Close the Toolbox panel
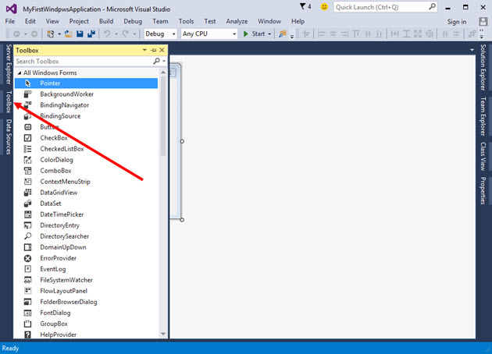492x354 pixels. (x=162, y=50)
